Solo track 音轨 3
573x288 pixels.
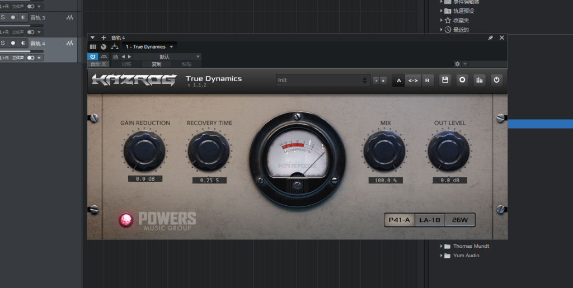pyautogui.click(x=3, y=17)
